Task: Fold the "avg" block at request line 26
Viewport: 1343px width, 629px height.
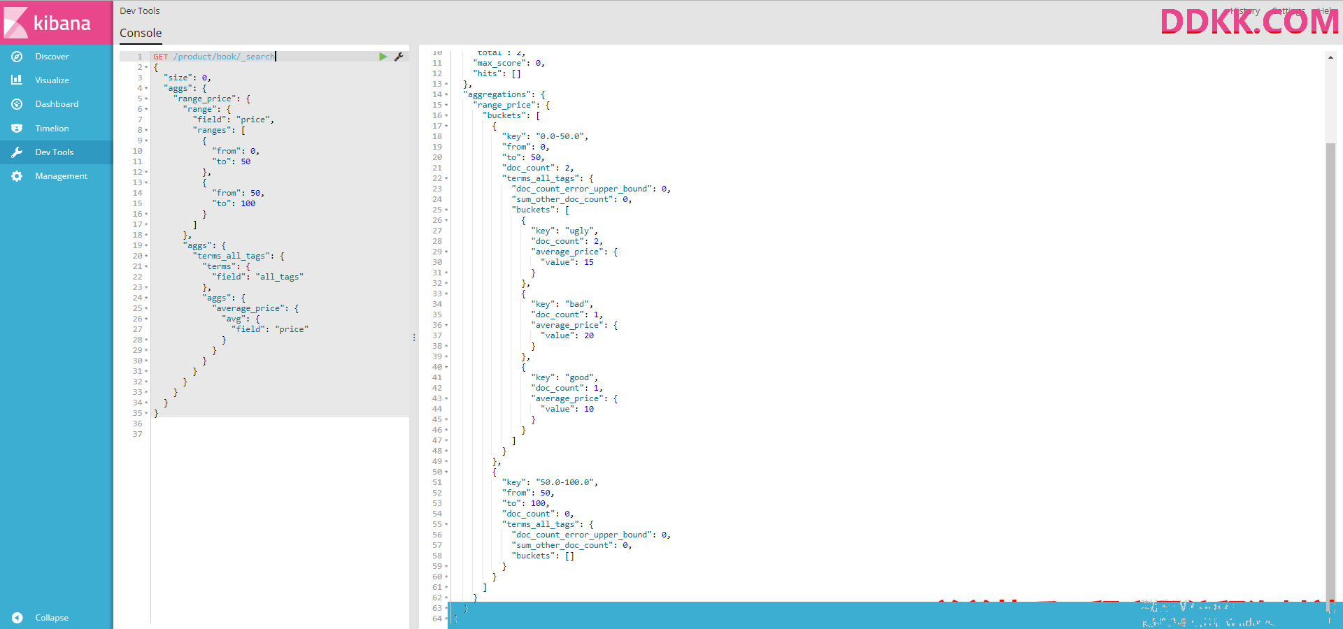Action: click(x=146, y=319)
